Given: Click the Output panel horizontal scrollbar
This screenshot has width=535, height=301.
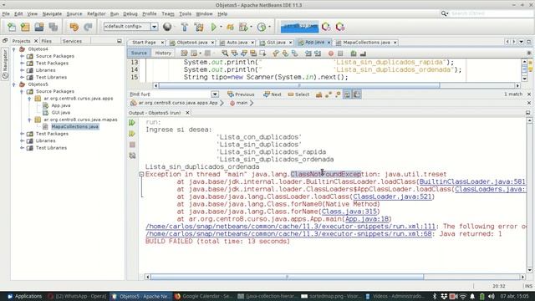Looking at the screenshot, I should [287, 277].
